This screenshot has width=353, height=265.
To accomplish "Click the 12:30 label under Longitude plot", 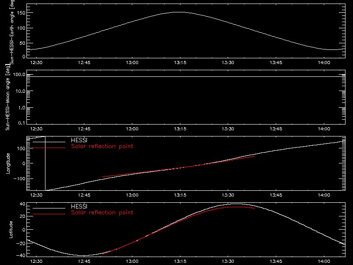I will point(36,195).
